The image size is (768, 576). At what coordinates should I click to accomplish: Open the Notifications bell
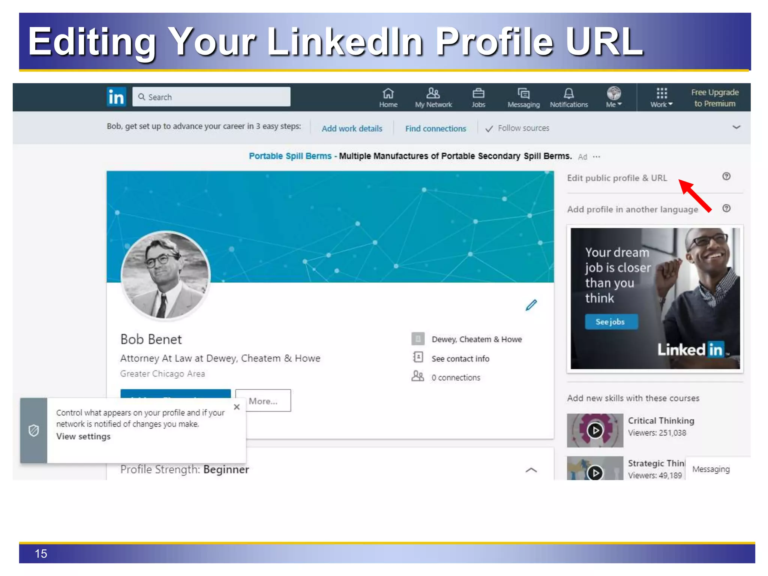pos(569,97)
